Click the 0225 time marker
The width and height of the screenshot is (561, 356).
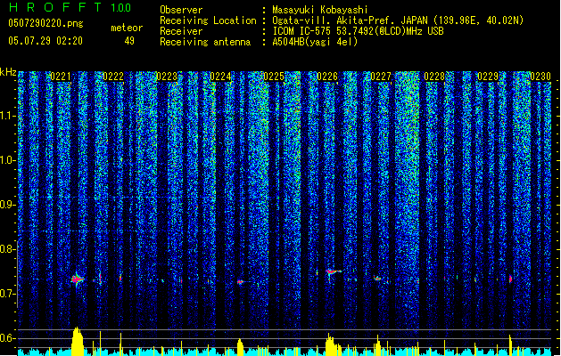(x=274, y=77)
